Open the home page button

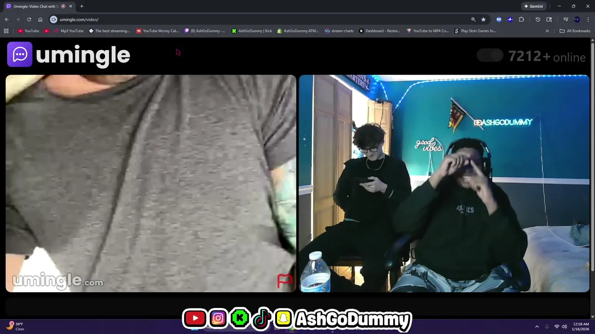(x=40, y=19)
